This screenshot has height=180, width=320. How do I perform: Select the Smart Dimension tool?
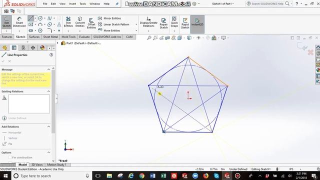[x=19, y=22]
